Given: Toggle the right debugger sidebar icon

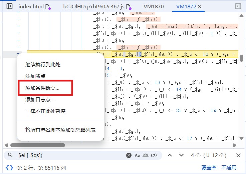Looking at the screenshot, I should click(x=238, y=6).
